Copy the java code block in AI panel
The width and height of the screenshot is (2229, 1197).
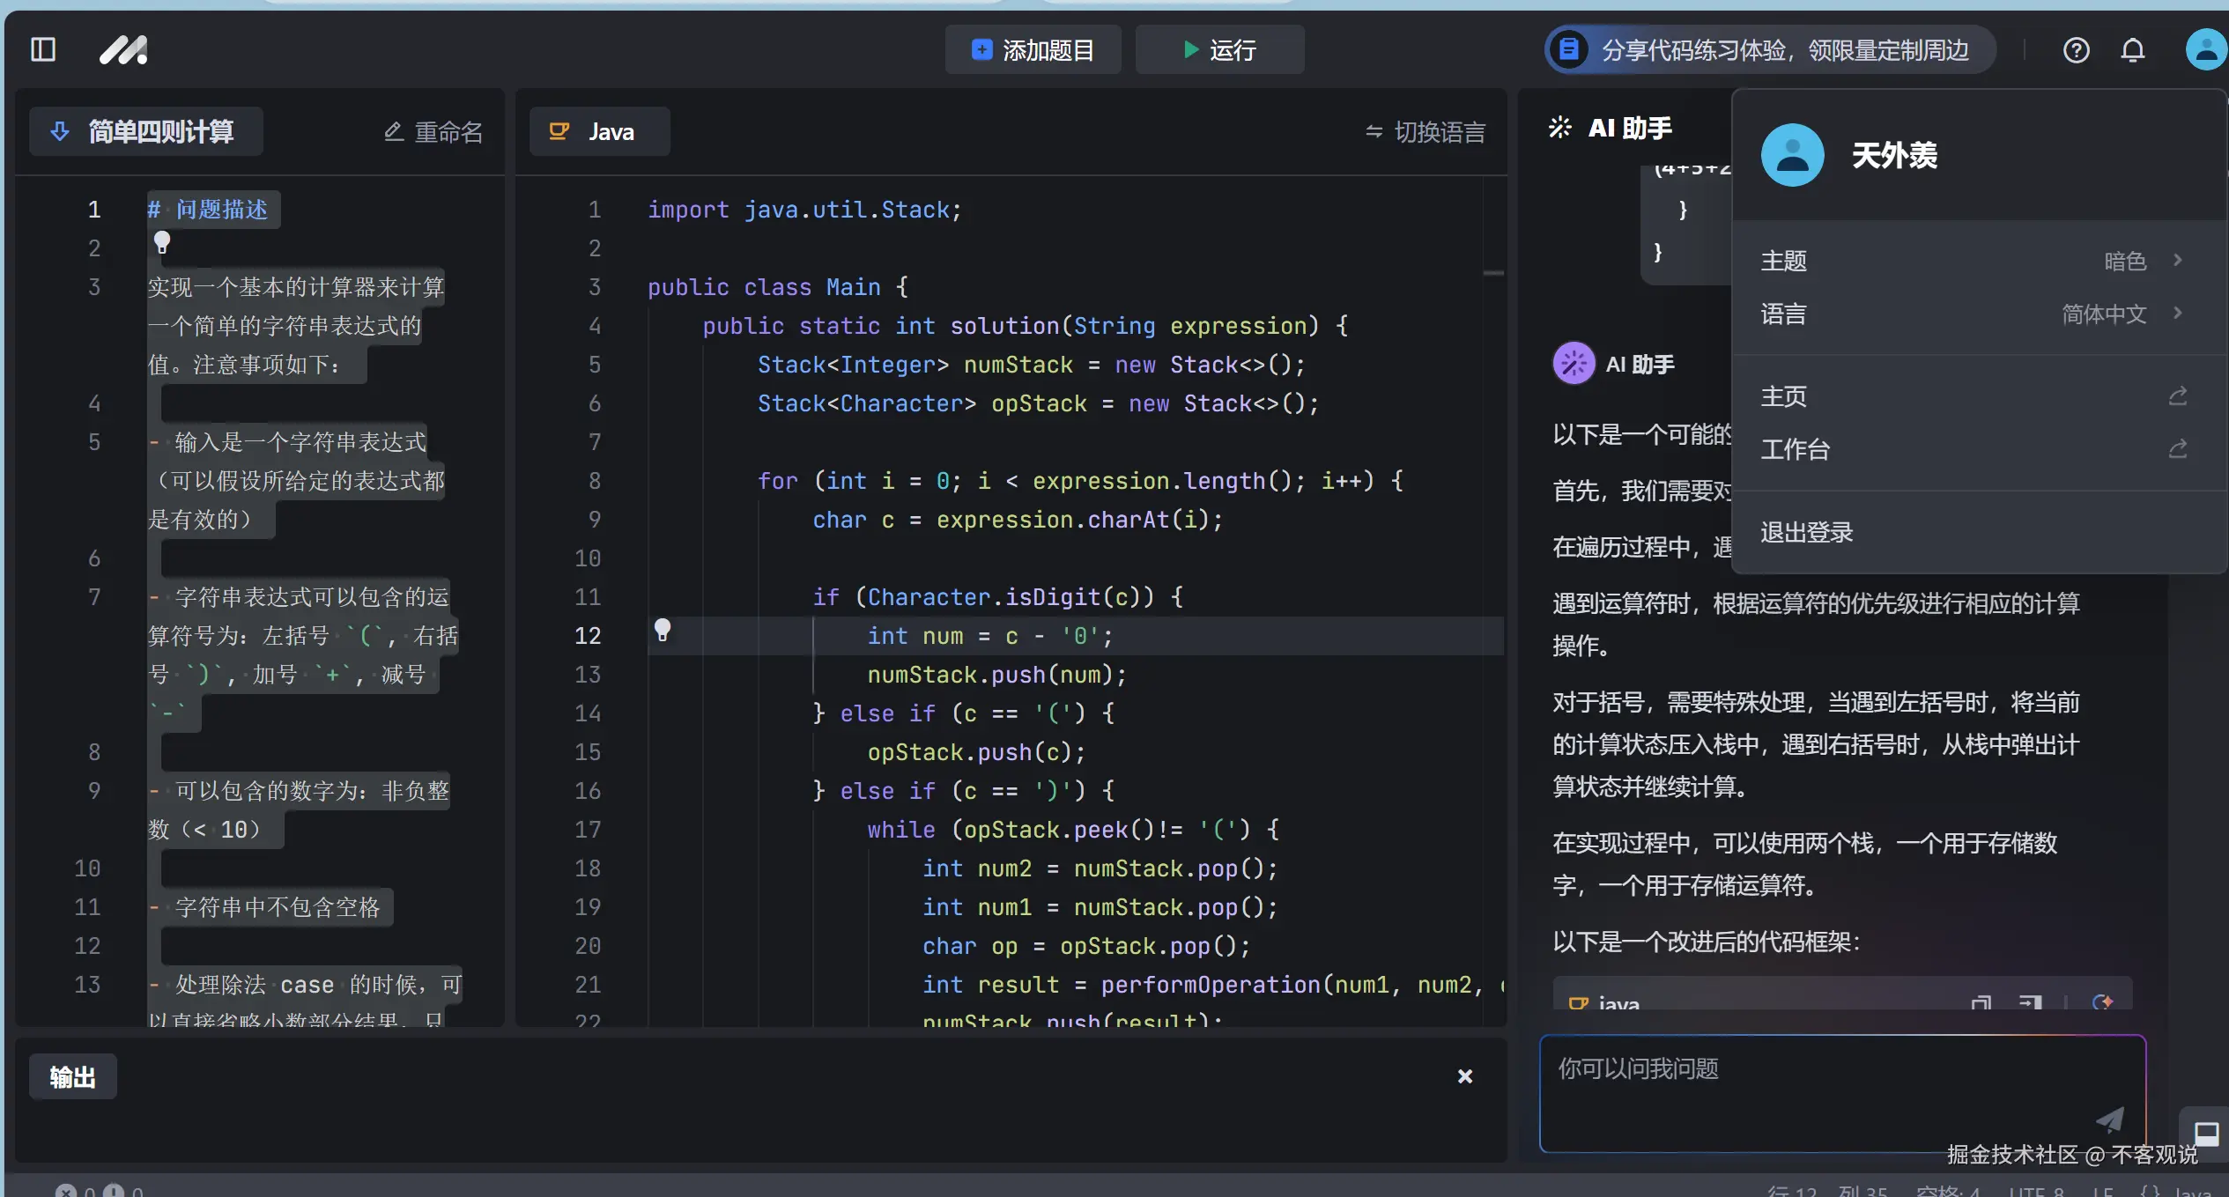point(1981,1002)
